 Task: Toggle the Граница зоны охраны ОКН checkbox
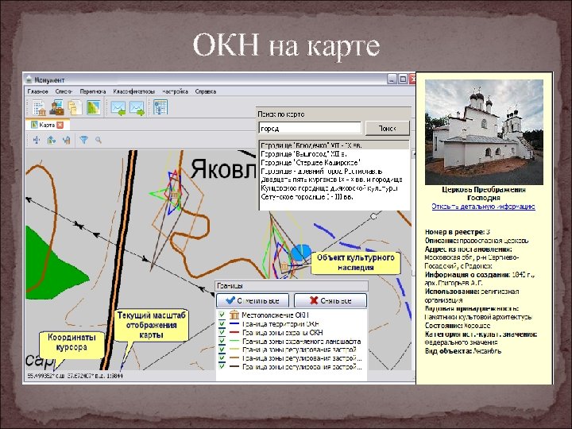[222, 332]
